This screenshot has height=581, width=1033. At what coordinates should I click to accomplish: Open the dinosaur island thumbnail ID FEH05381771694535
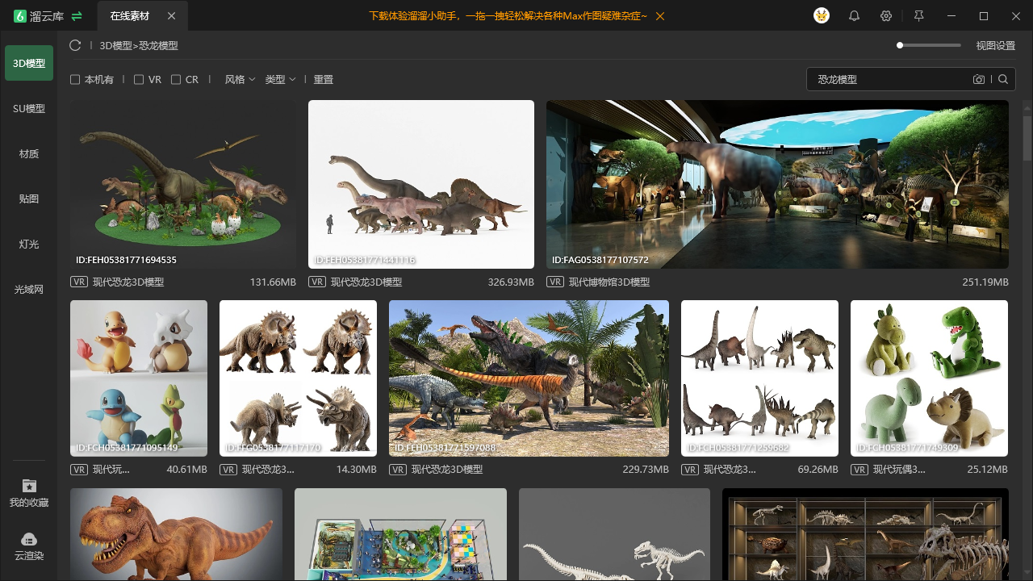(x=183, y=184)
